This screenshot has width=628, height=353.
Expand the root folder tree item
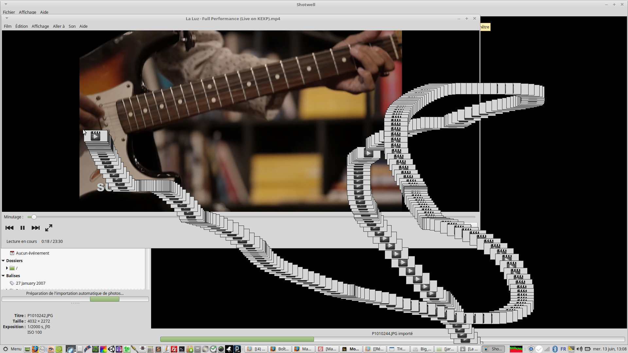[7, 268]
